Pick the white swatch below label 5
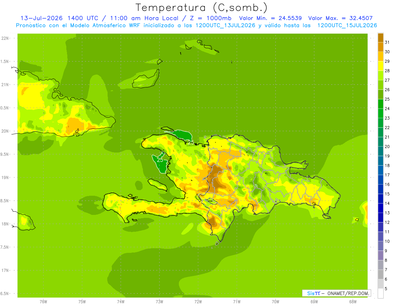This screenshot has height=306, width=396. pos(380,293)
